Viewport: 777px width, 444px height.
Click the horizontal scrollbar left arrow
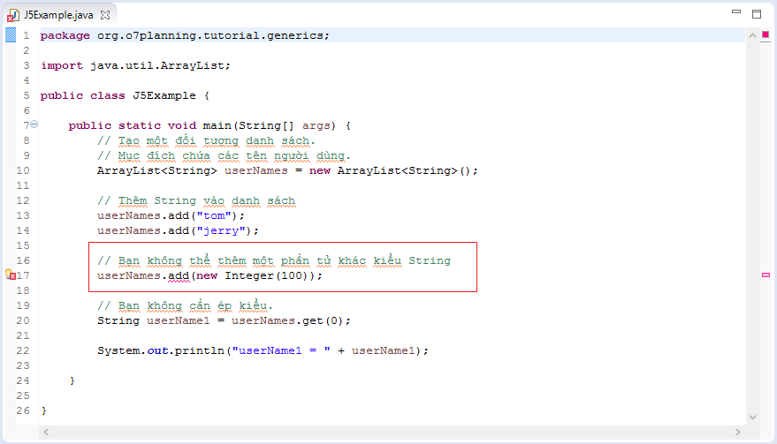pos(46,433)
